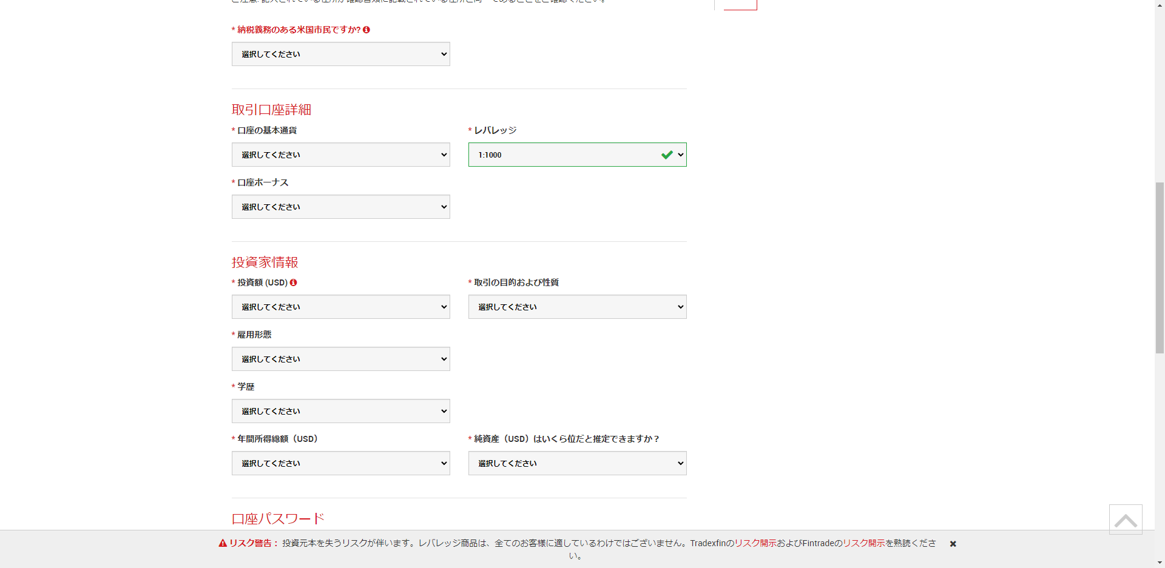The width and height of the screenshot is (1165, 568).
Task: Click info icon beside US citizen question
Action: point(366,30)
